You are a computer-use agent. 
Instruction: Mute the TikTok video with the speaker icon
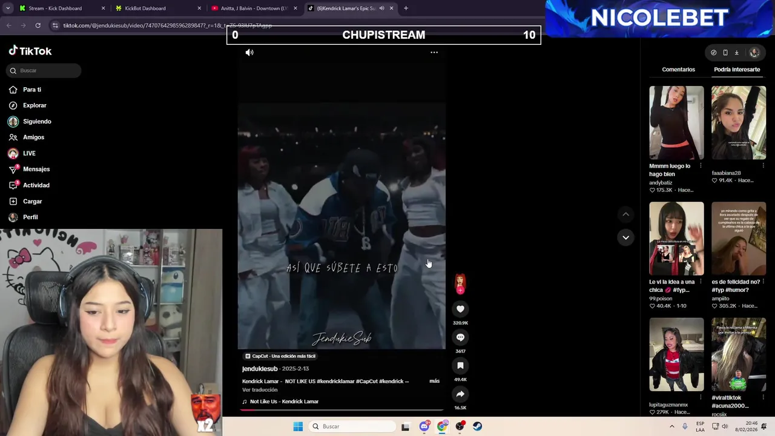click(249, 53)
